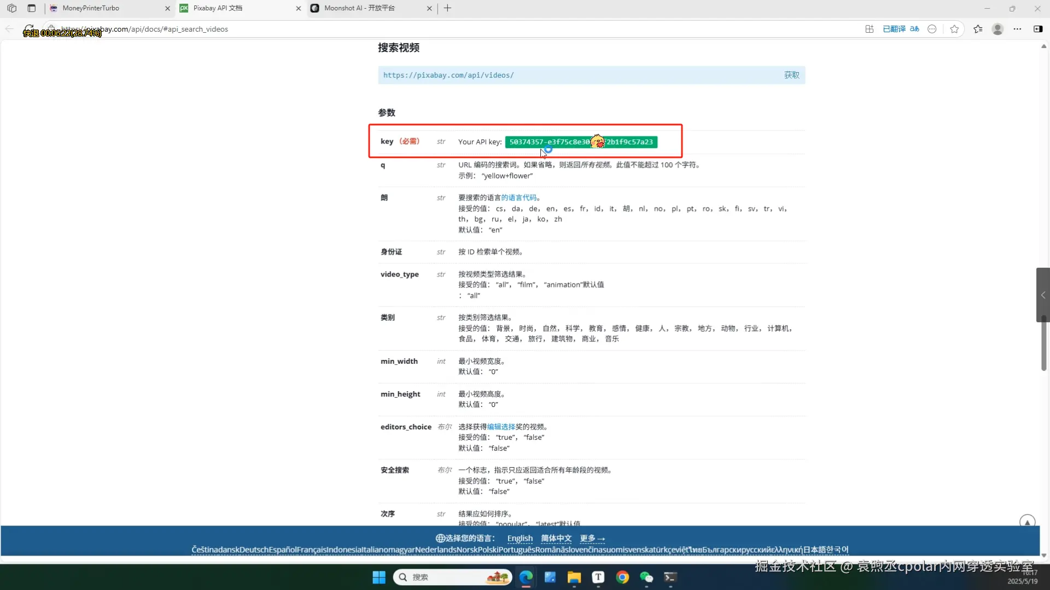1050x590 pixels.
Task: Click the 类别 parameter name
Action: [x=388, y=317]
